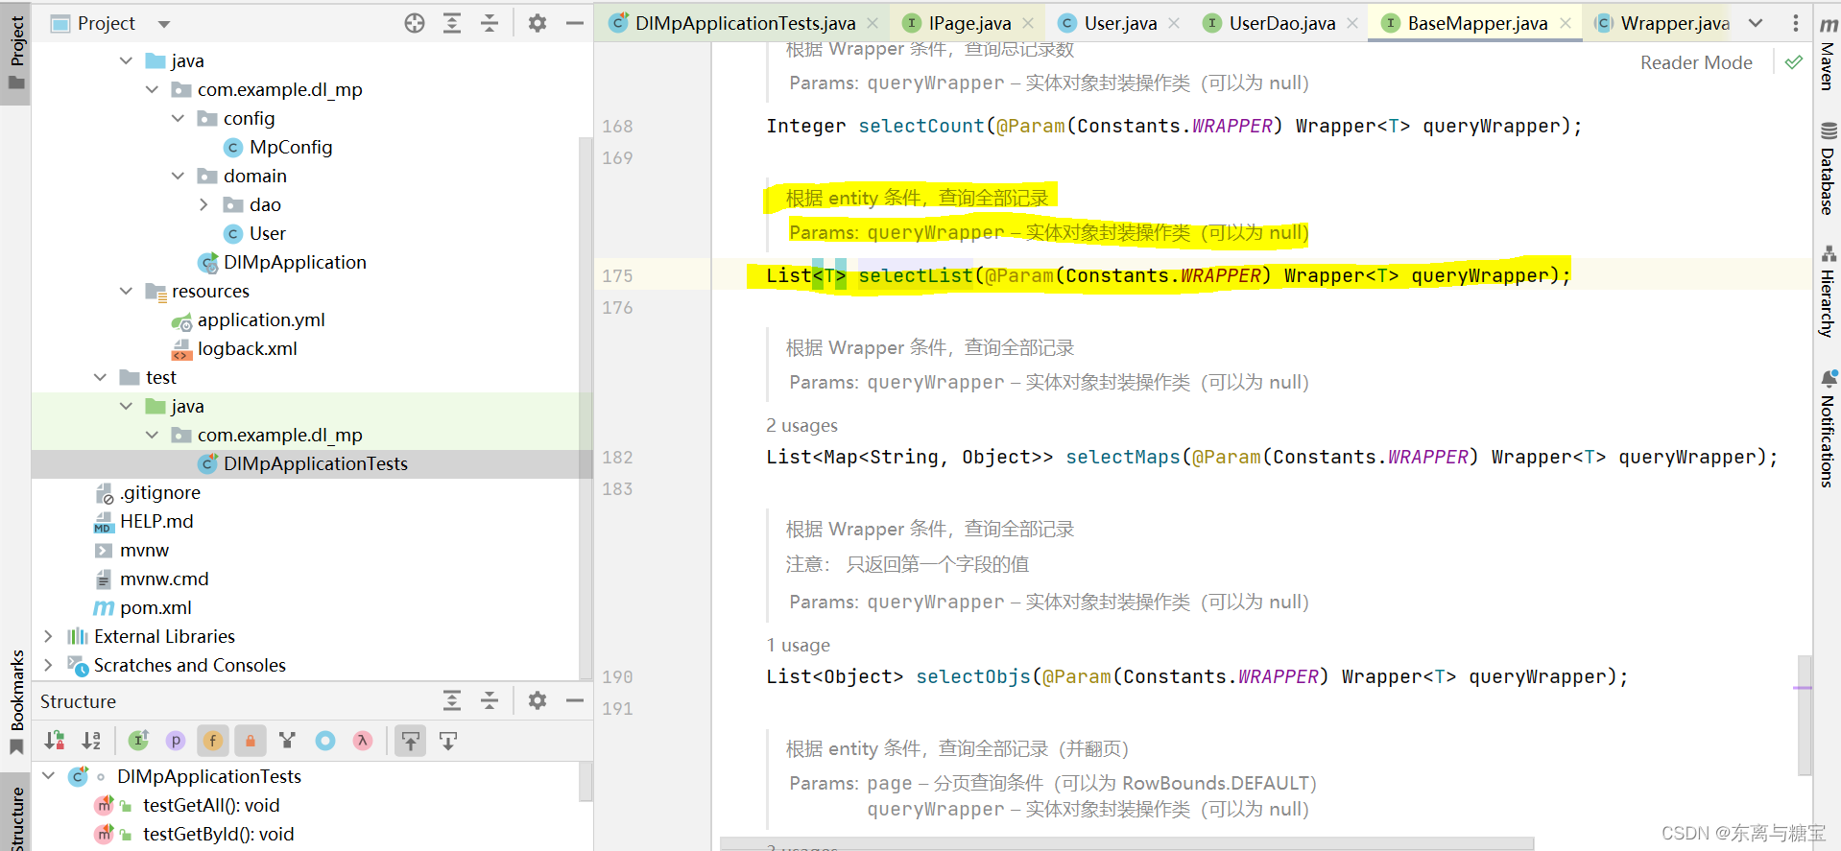This screenshot has width=1841, height=851.
Task: Switch to Wrapper.java tab
Action: tap(1675, 23)
